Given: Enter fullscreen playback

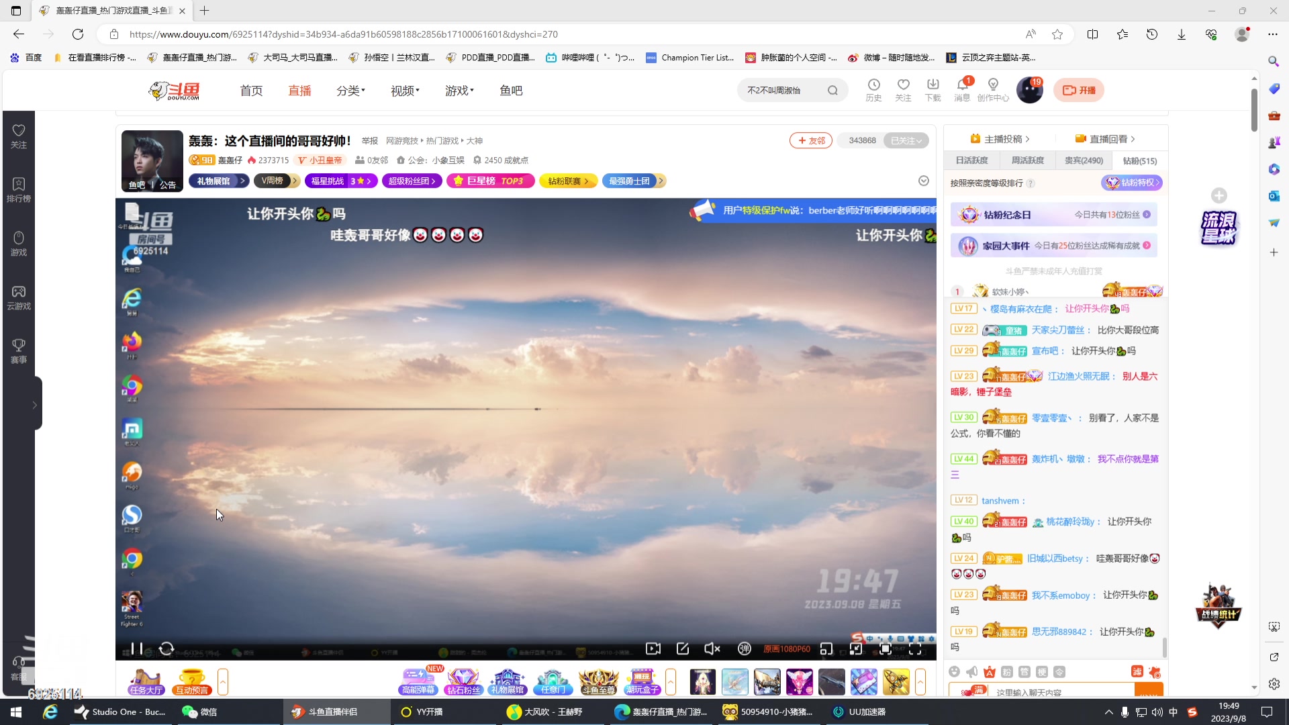Looking at the screenshot, I should (x=915, y=648).
